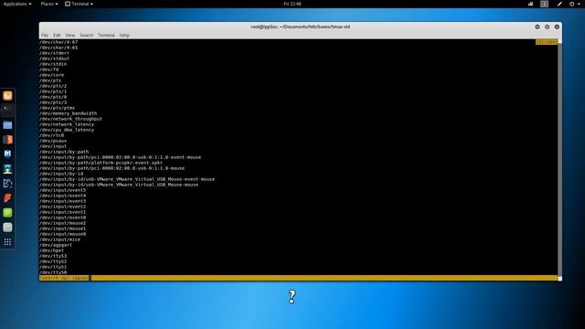Click the VMware Virtual USB Mouse-event-mouse line
The height and width of the screenshot is (329, 585).
click(x=127, y=179)
